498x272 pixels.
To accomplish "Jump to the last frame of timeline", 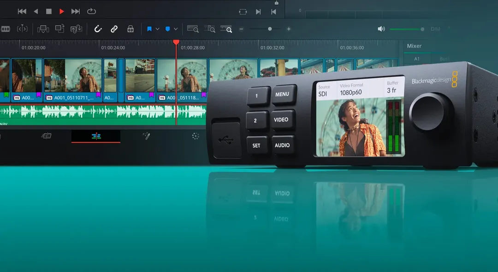I will point(76,12).
